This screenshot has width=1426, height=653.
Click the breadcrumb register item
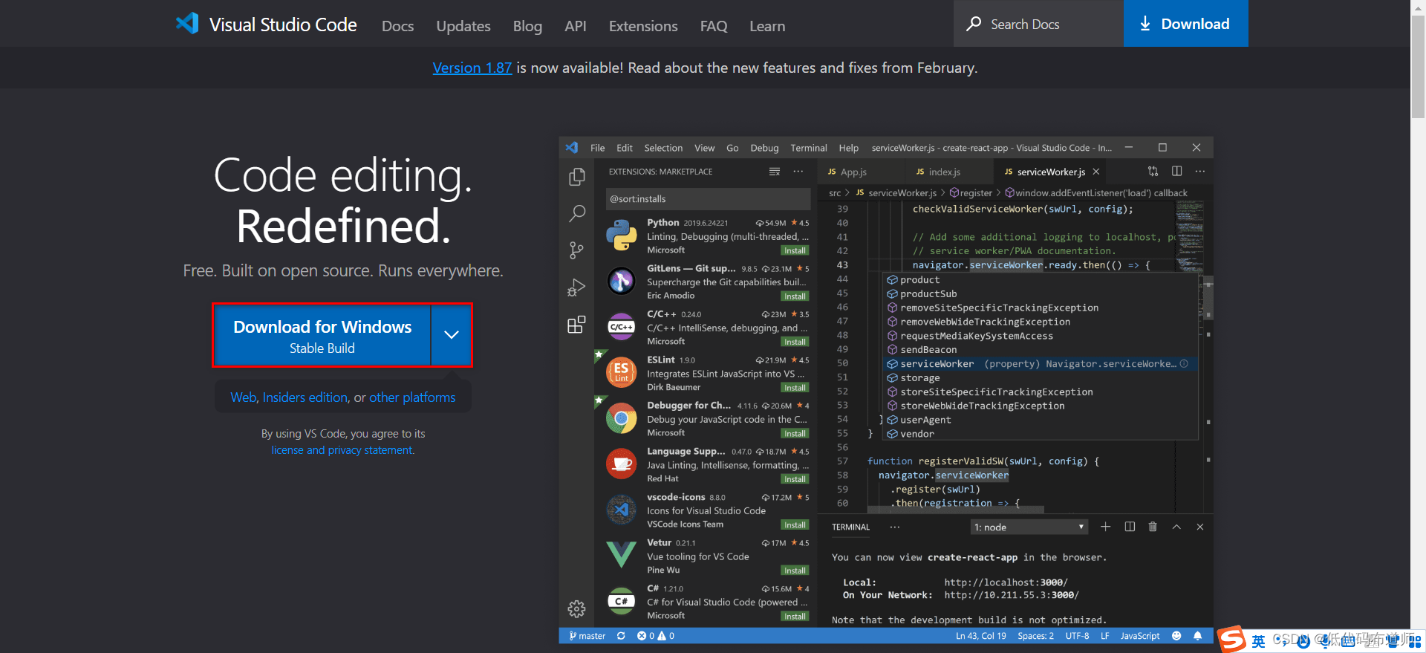coord(971,193)
